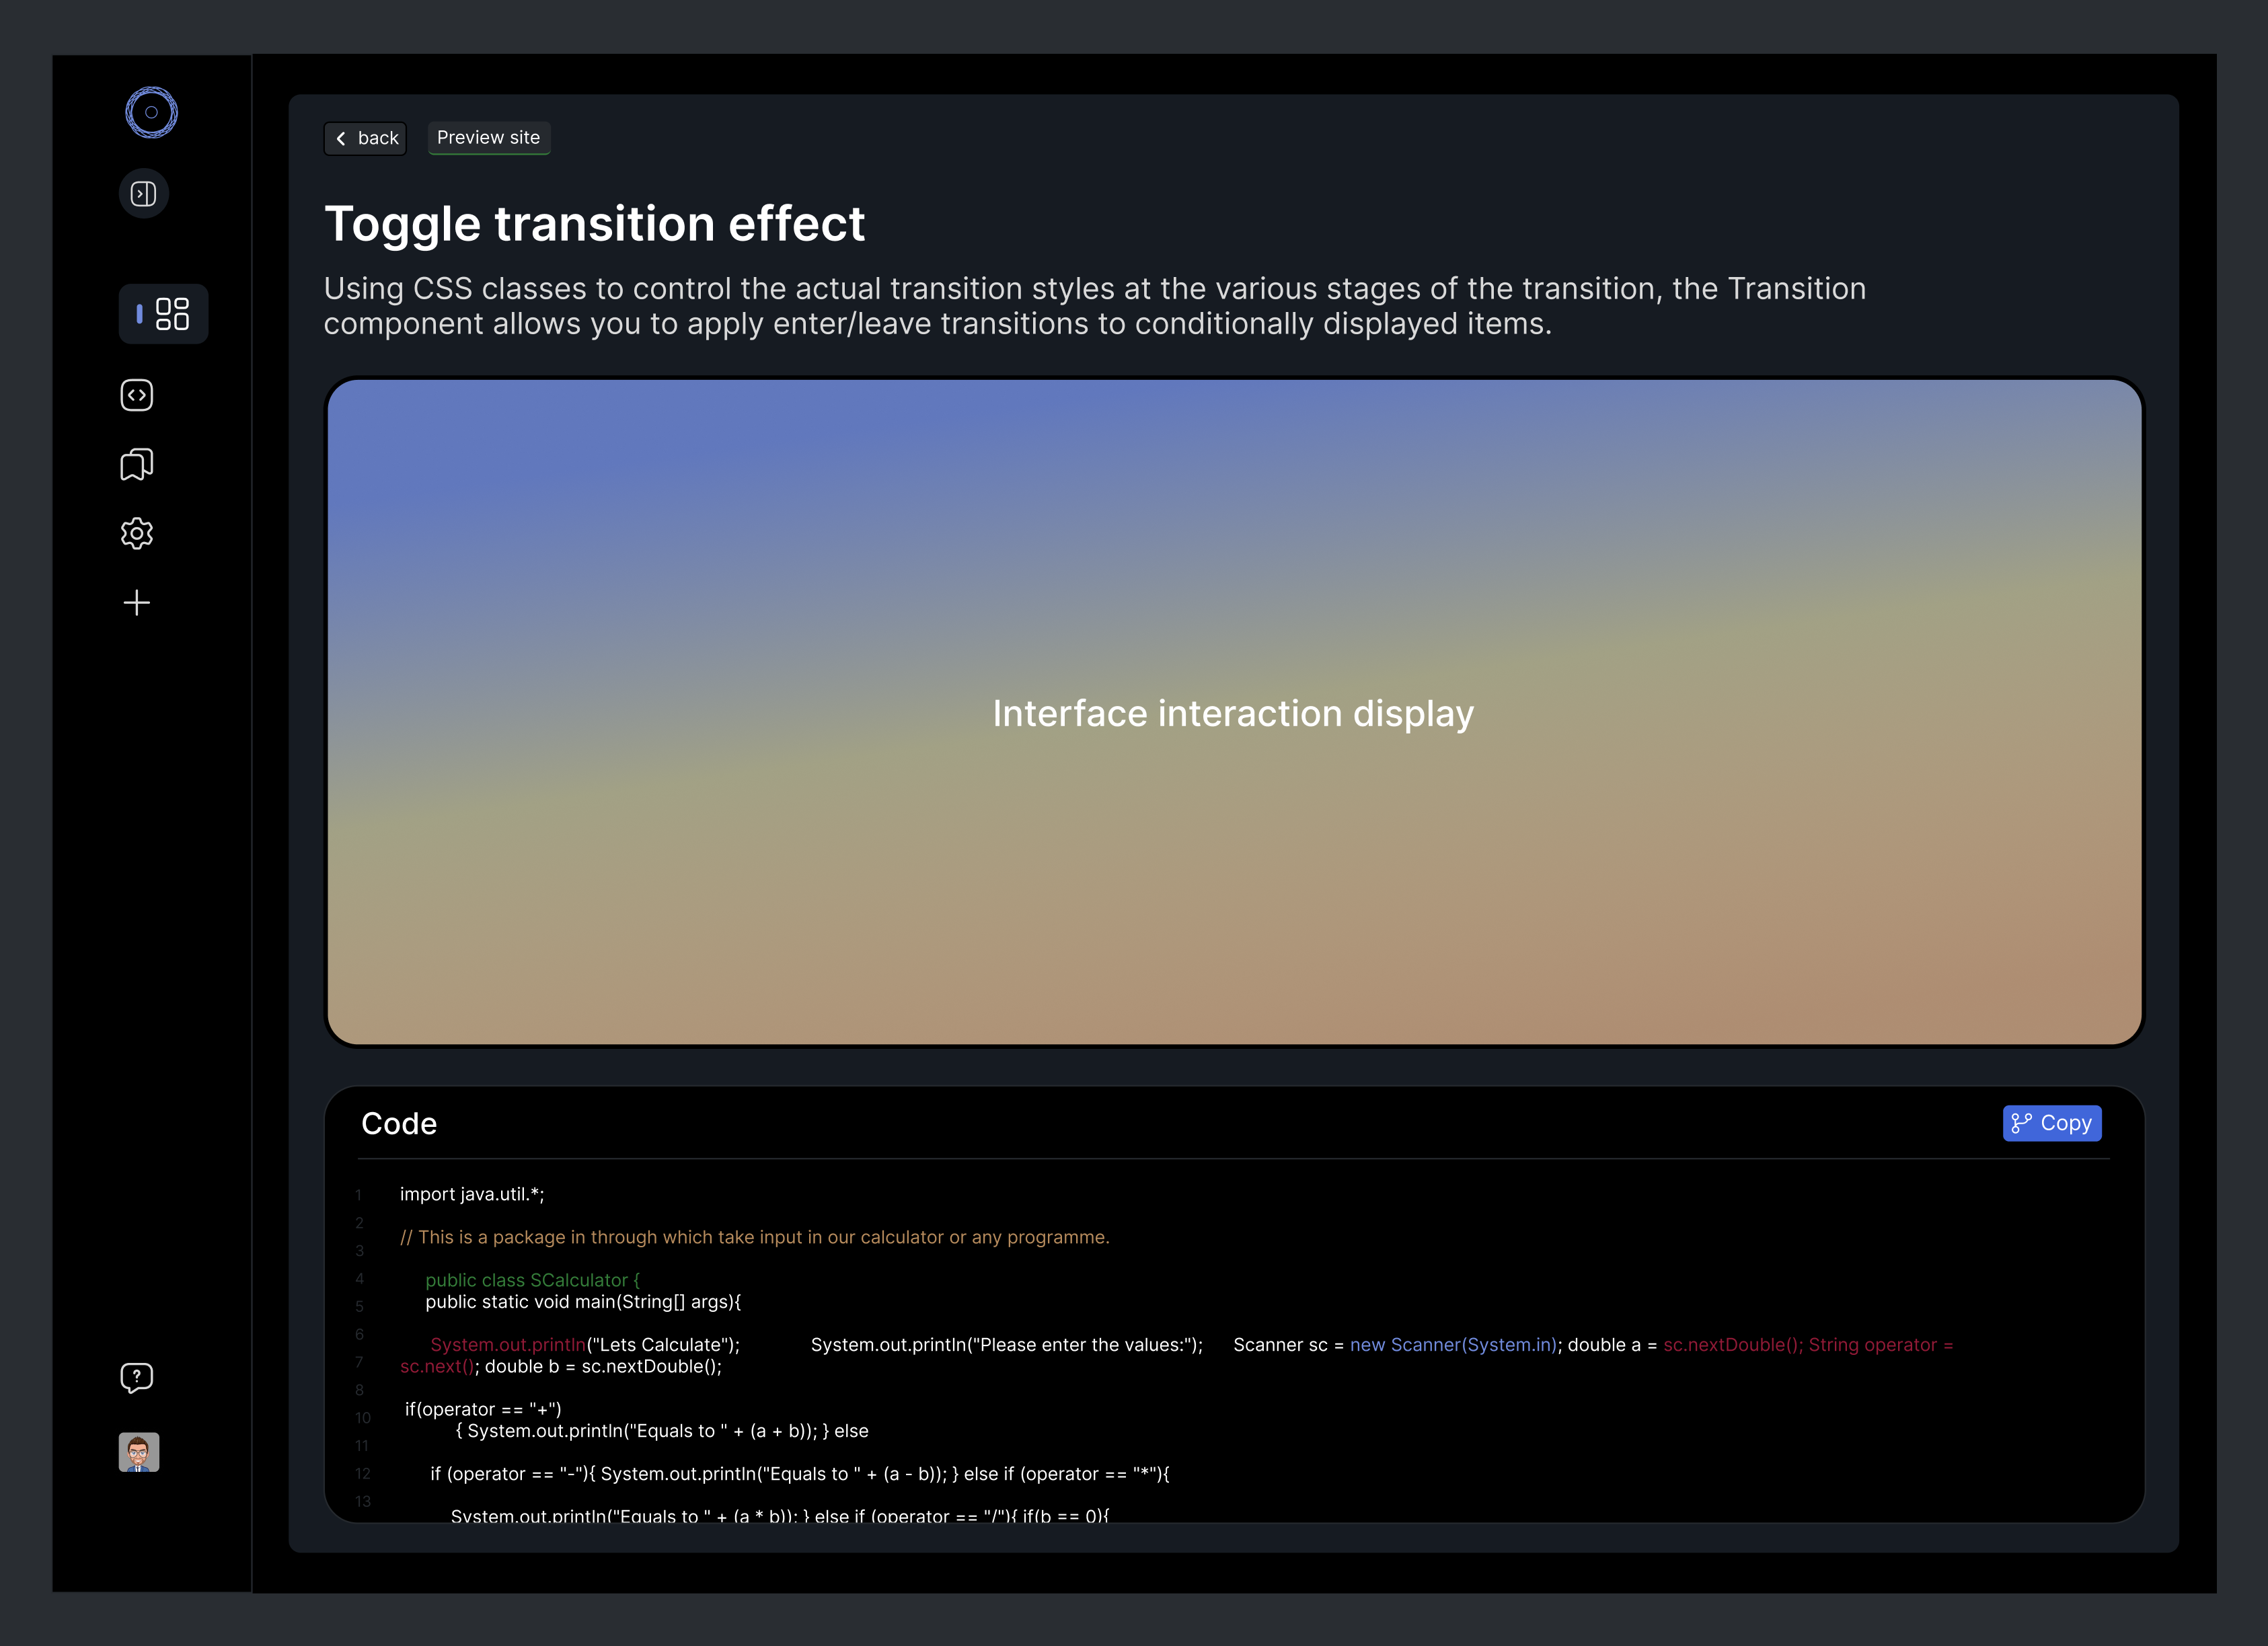Click the branch icon inside the Copy button
The width and height of the screenshot is (2268, 1646).
(2022, 1122)
